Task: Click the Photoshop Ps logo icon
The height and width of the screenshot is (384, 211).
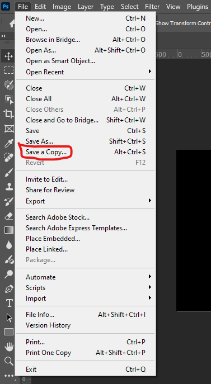Action: (x=6, y=6)
